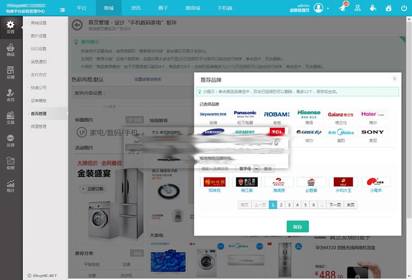Open the site map icon in header
Viewport: 412px width, 280px height.
[x=357, y=8]
